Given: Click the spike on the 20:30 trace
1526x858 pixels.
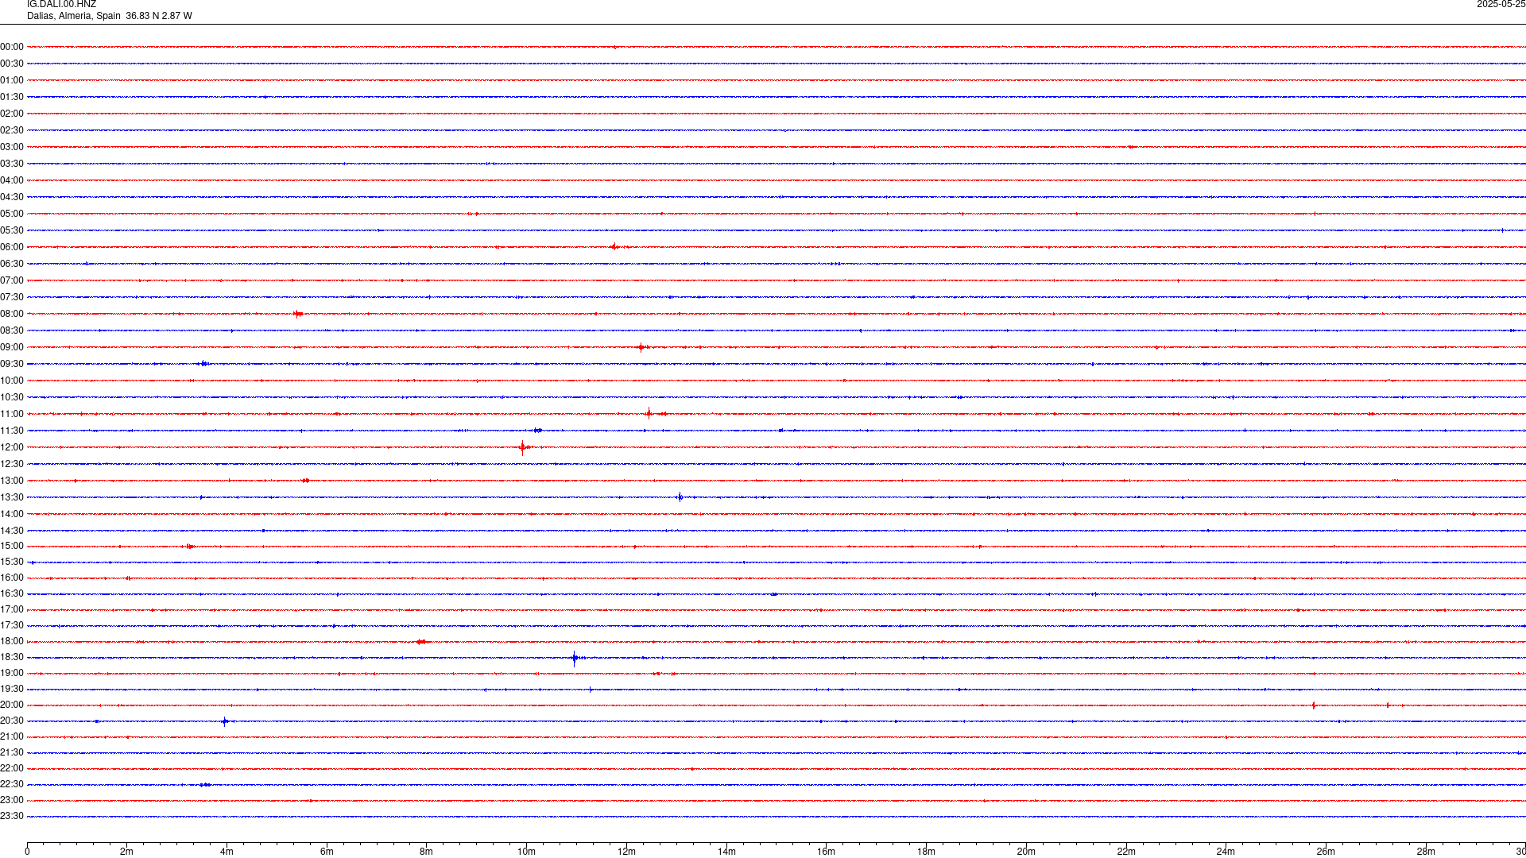Looking at the screenshot, I should click(226, 721).
